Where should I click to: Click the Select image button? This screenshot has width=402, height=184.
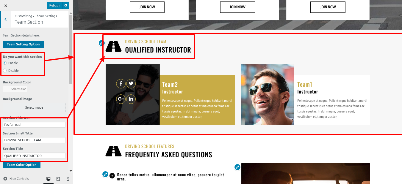[x=34, y=107]
